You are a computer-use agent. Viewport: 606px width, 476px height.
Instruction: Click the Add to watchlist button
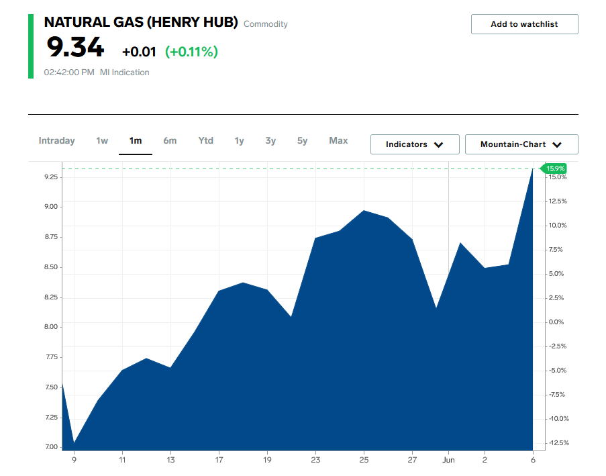point(524,24)
